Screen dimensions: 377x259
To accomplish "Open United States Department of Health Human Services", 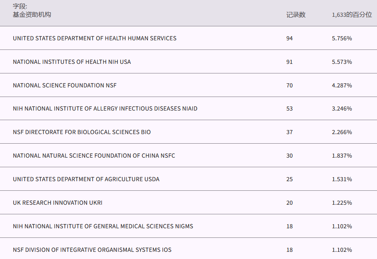I will (94, 38).
